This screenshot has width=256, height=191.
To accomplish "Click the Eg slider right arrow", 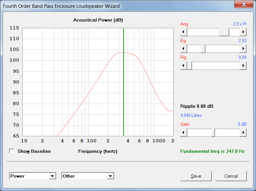I will 243,49.
